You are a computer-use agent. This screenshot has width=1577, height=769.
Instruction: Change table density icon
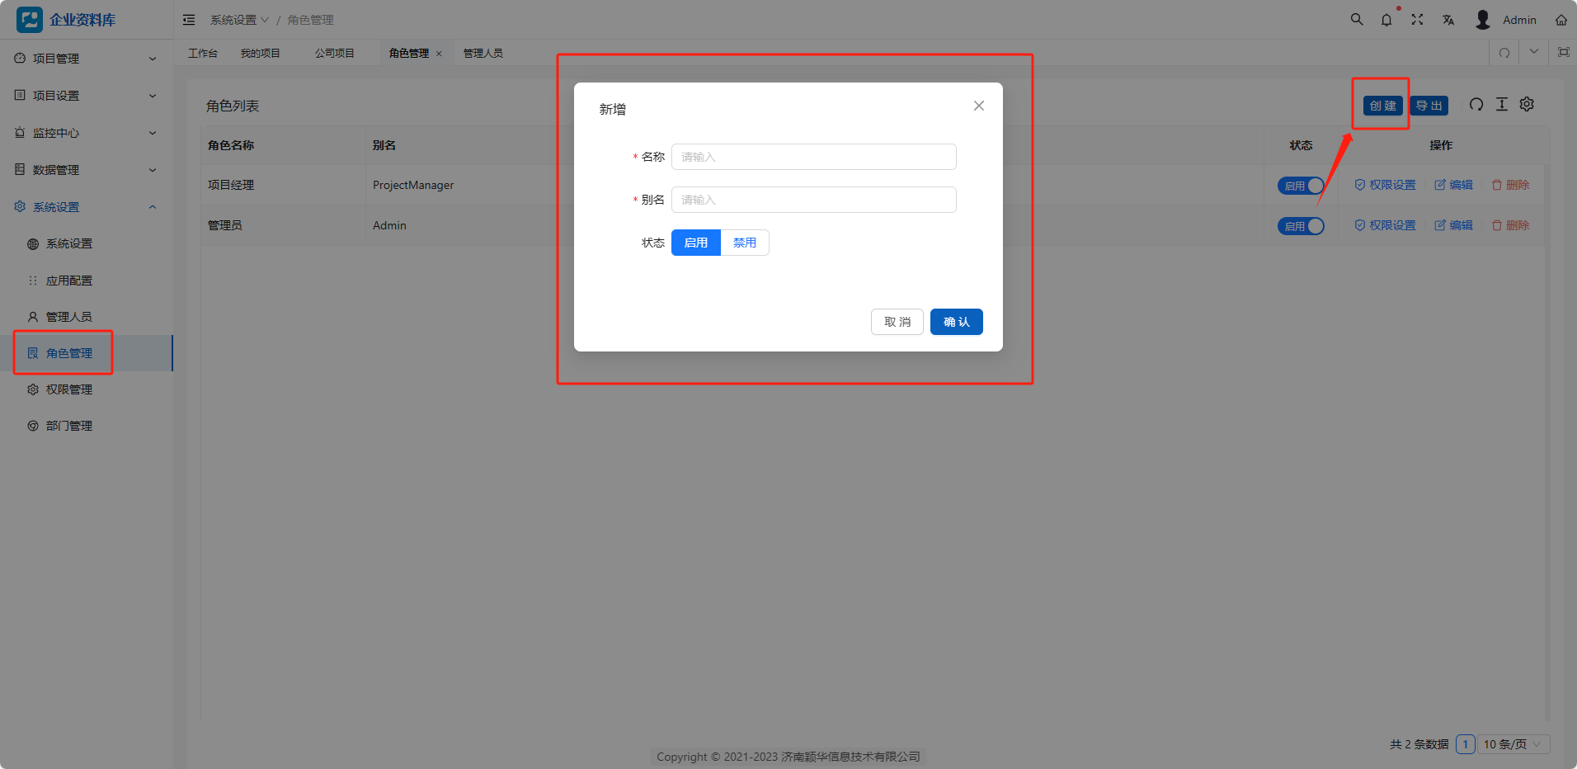(x=1502, y=104)
